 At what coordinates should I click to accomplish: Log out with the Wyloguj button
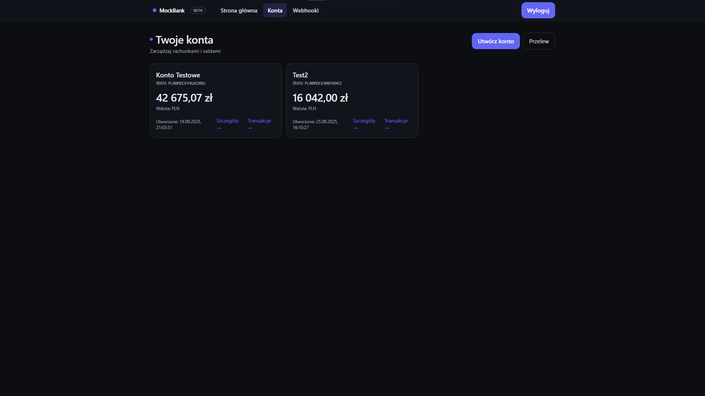pyautogui.click(x=538, y=10)
